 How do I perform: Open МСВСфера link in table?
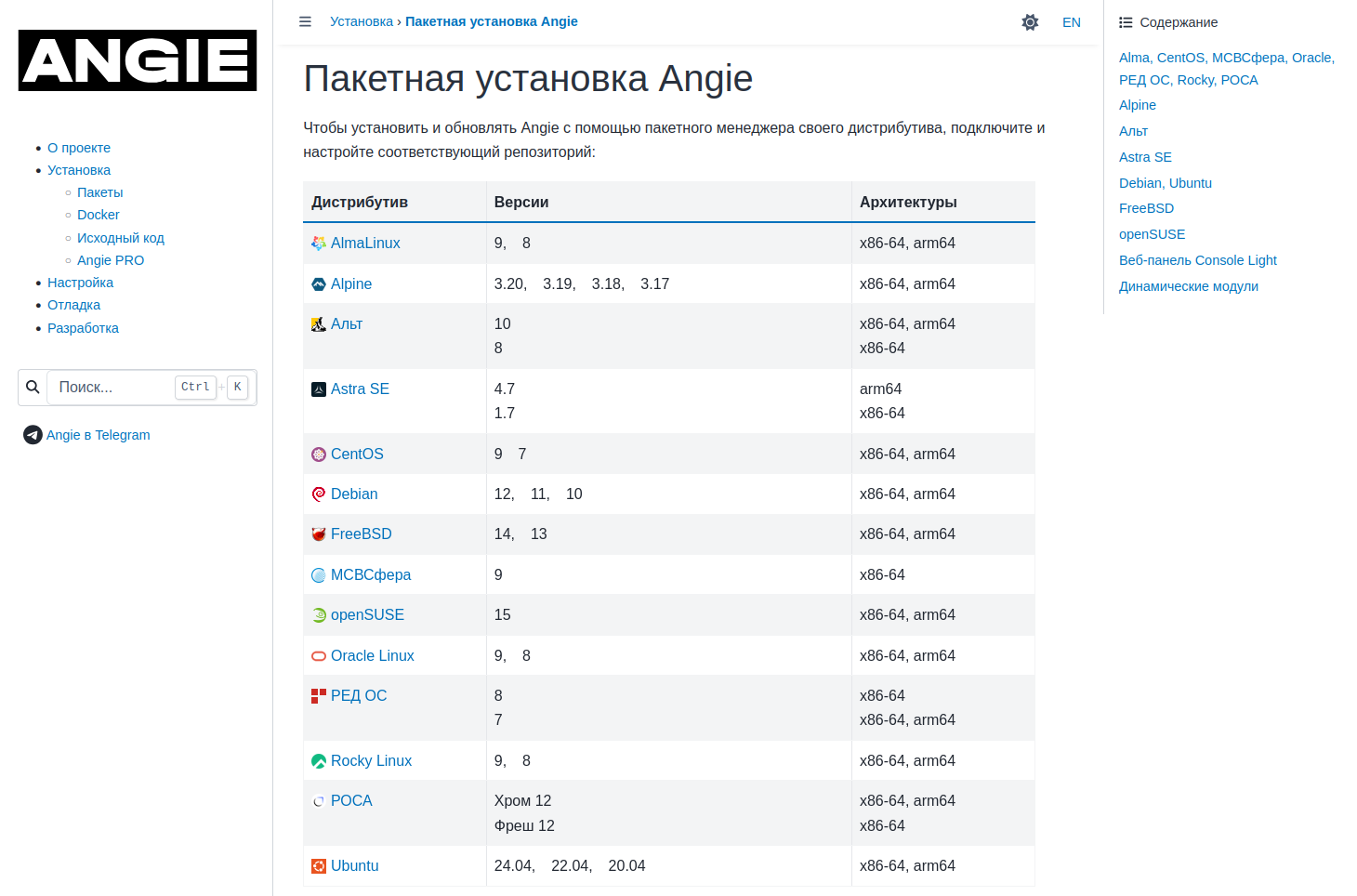pyautogui.click(x=371, y=574)
